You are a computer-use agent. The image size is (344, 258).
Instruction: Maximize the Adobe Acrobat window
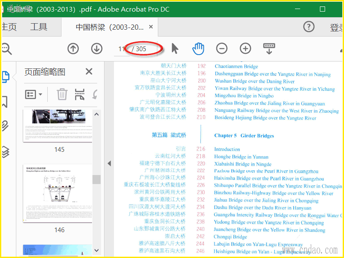click(x=322, y=9)
